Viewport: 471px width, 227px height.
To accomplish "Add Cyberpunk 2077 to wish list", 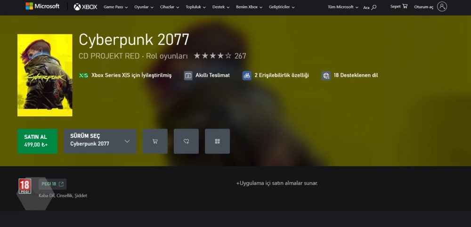I will [x=186, y=141].
